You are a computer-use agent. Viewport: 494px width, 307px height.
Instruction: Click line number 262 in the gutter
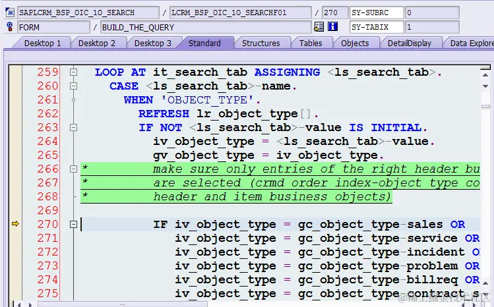pyautogui.click(x=48, y=113)
